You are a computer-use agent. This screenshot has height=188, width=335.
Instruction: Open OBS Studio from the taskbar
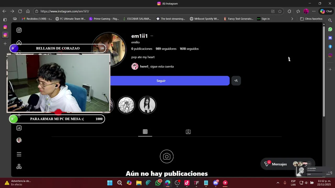177,183
